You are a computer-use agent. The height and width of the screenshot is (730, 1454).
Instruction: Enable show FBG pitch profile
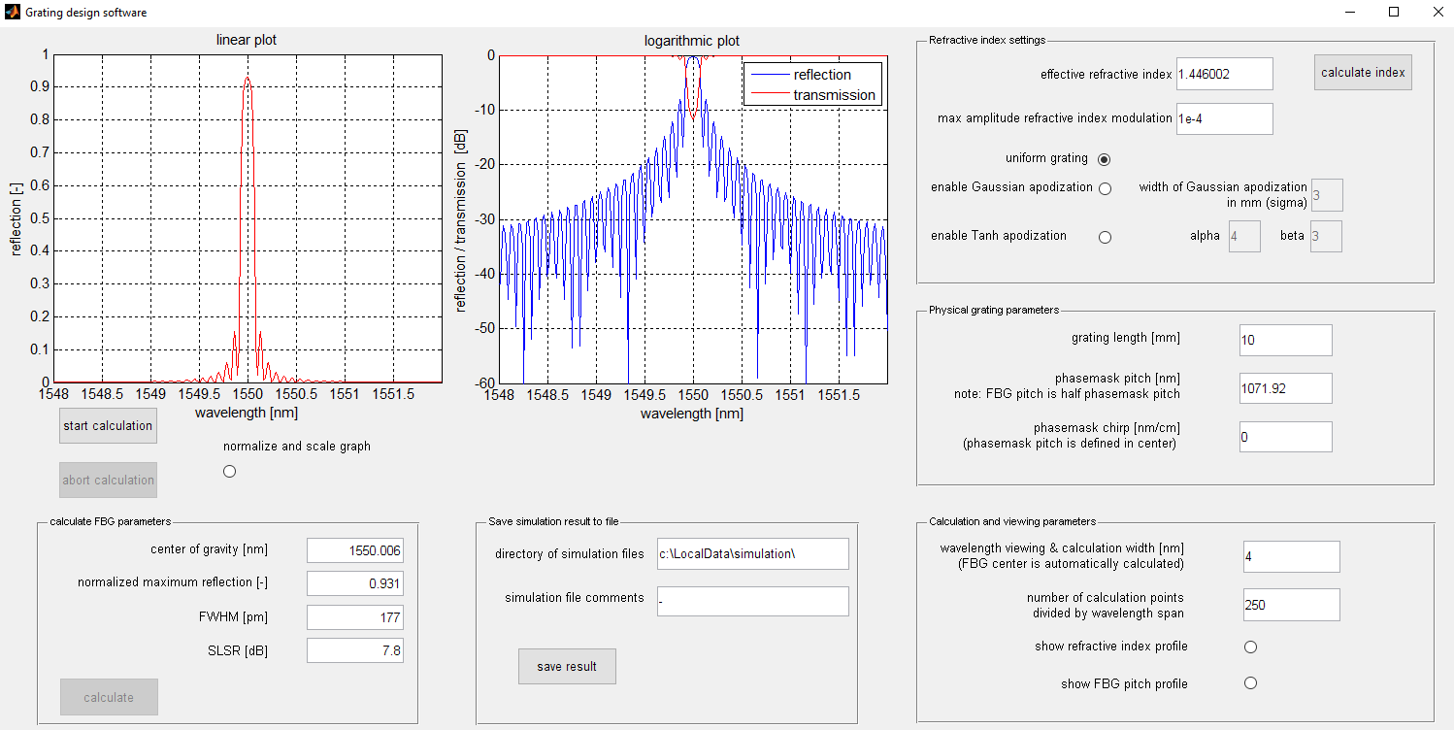[1250, 682]
